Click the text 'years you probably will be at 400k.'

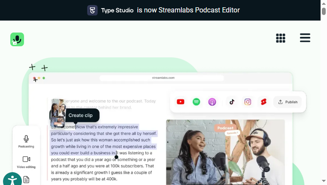pos(84,179)
